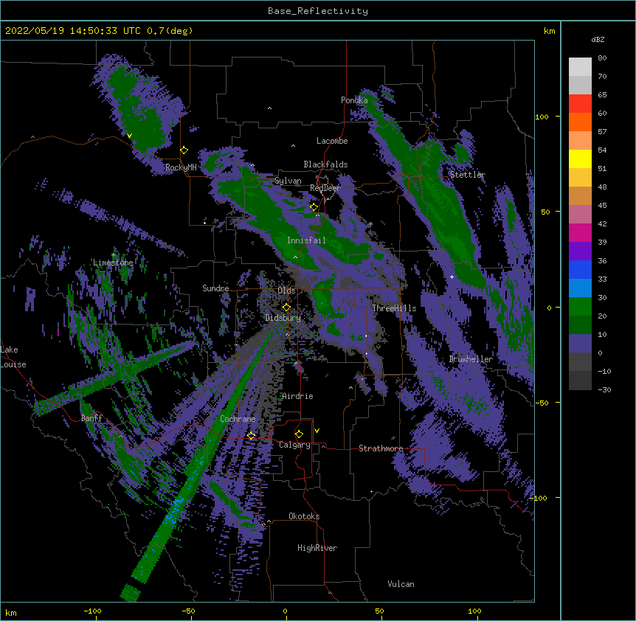The width and height of the screenshot is (636, 621).
Task: Pick the purple 36-39 dBZ legend swatch
Action: (x=580, y=251)
